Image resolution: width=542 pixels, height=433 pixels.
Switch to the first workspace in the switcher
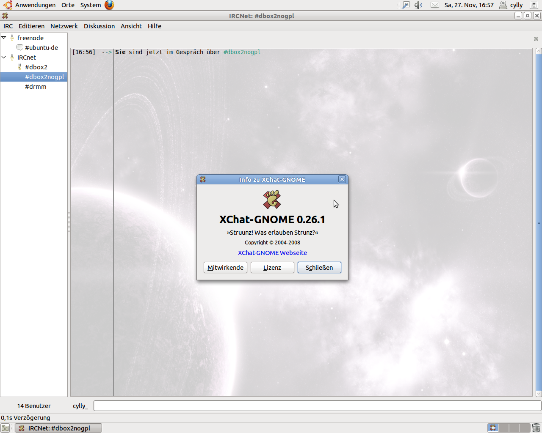493,428
